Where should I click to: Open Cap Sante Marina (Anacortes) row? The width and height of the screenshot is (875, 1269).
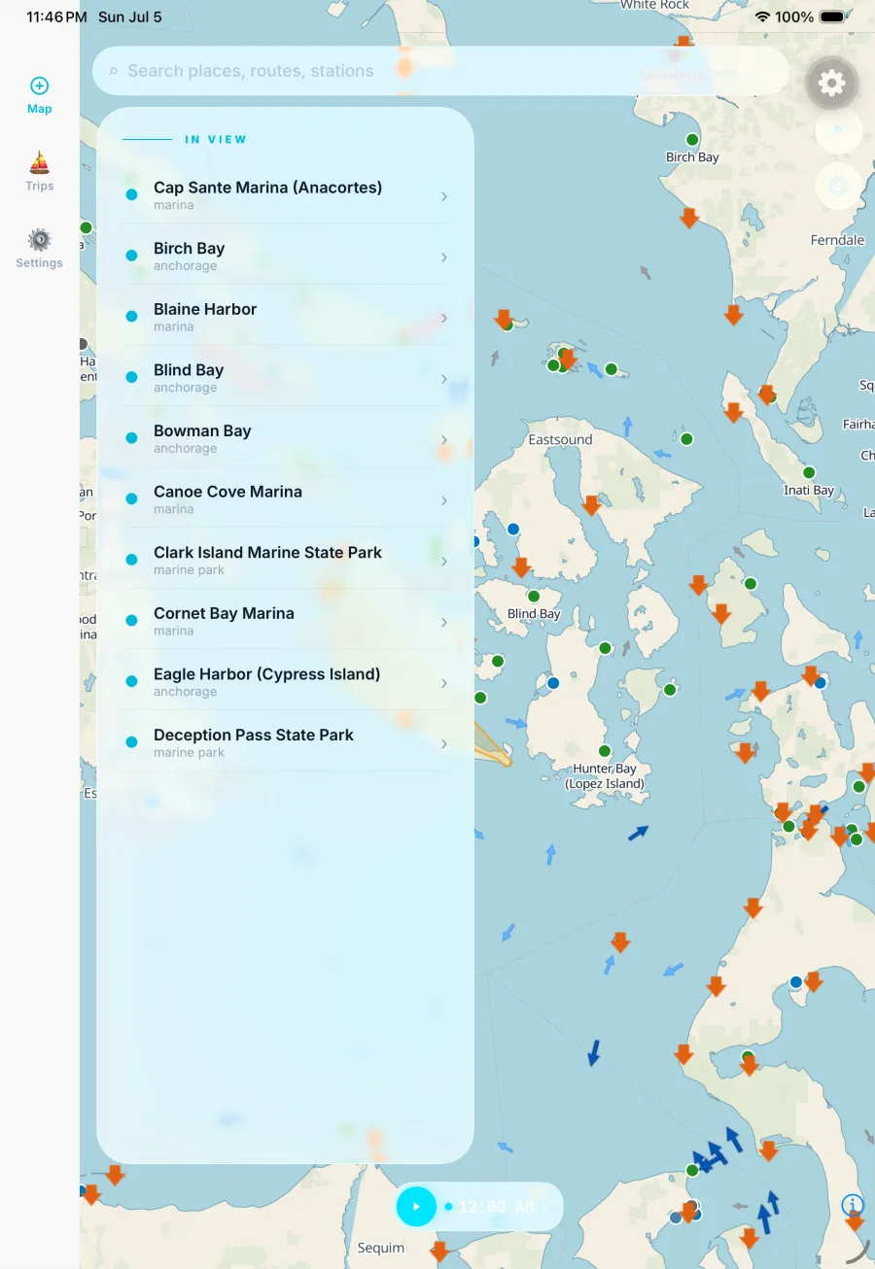286,194
